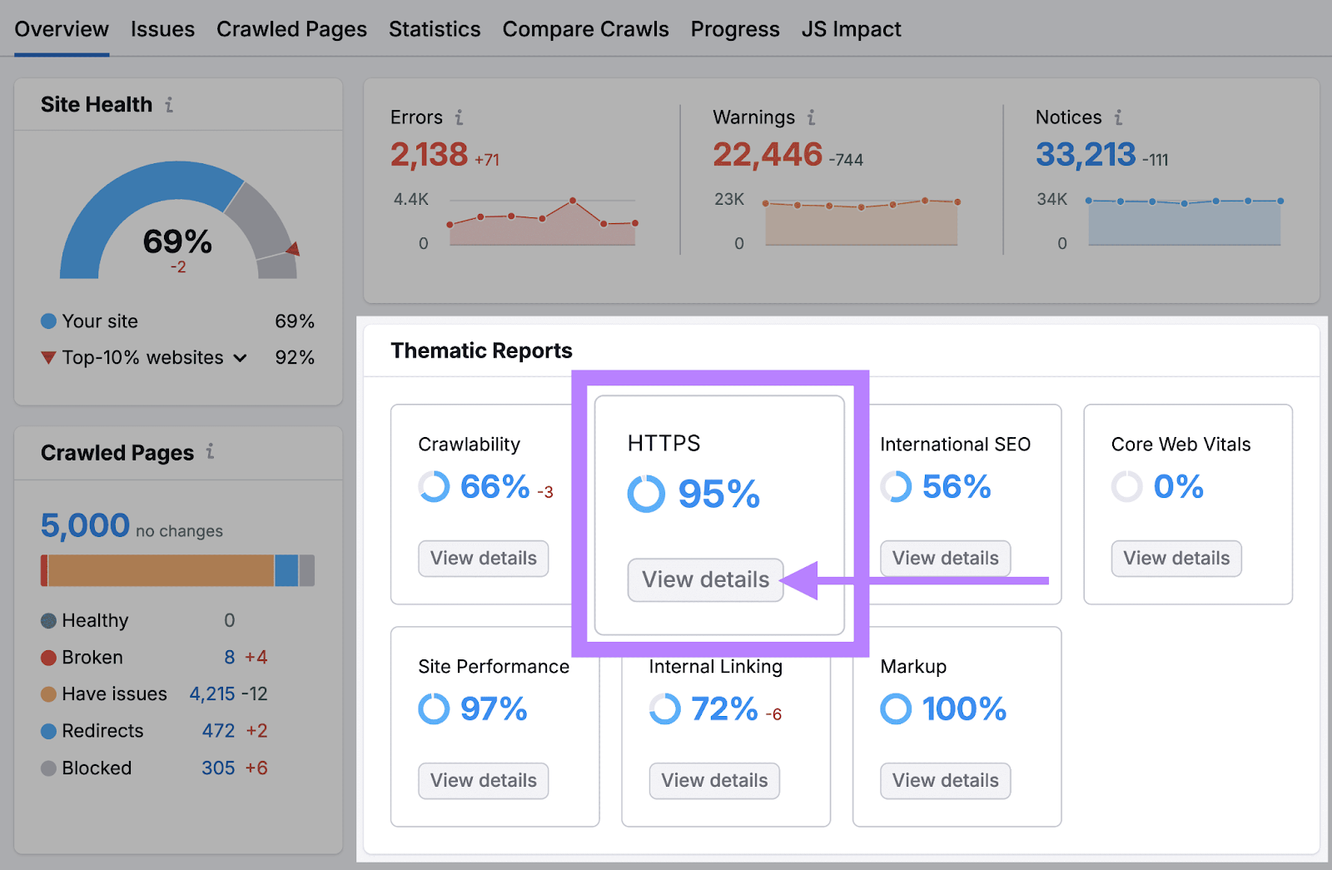Open the Blocked pages count 305
Image resolution: width=1332 pixels, height=870 pixels.
(218, 768)
